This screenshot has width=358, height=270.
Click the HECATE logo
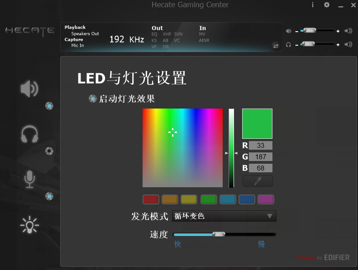point(30,32)
